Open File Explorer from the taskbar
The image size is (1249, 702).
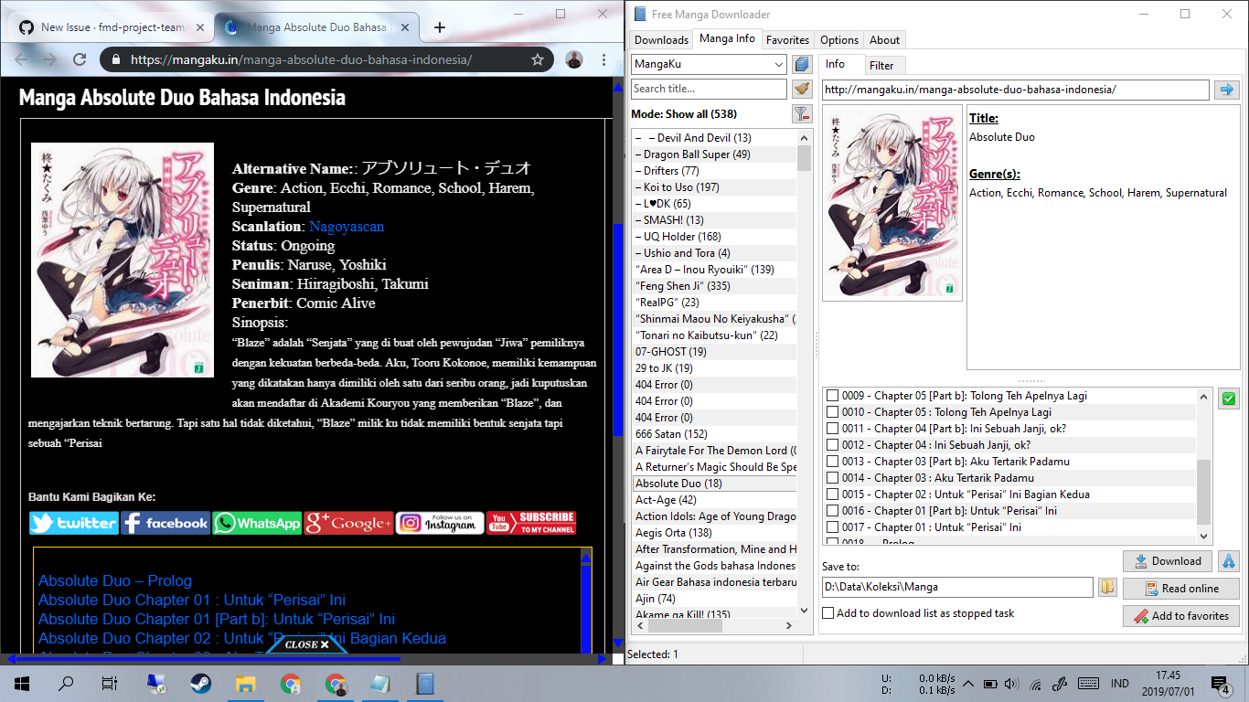245,683
